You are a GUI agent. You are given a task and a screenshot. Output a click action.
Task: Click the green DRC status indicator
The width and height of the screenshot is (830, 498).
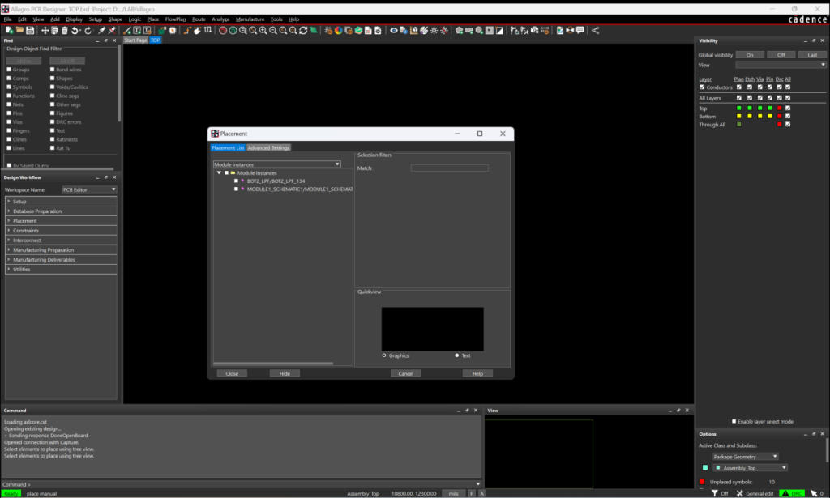pyautogui.click(x=791, y=493)
